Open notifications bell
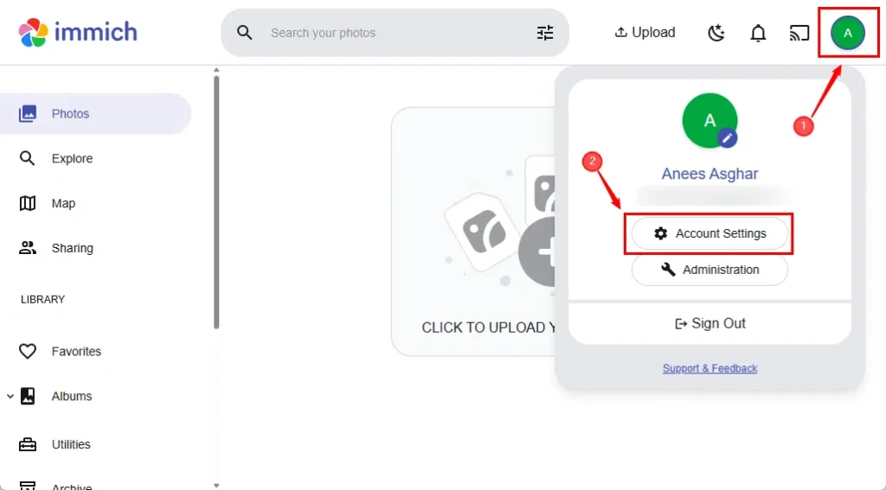 [758, 33]
